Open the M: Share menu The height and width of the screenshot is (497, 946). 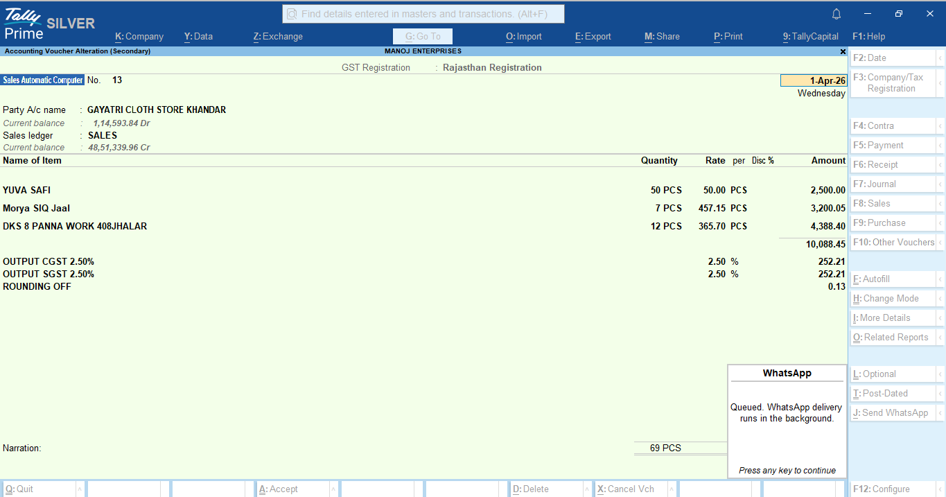tap(662, 37)
